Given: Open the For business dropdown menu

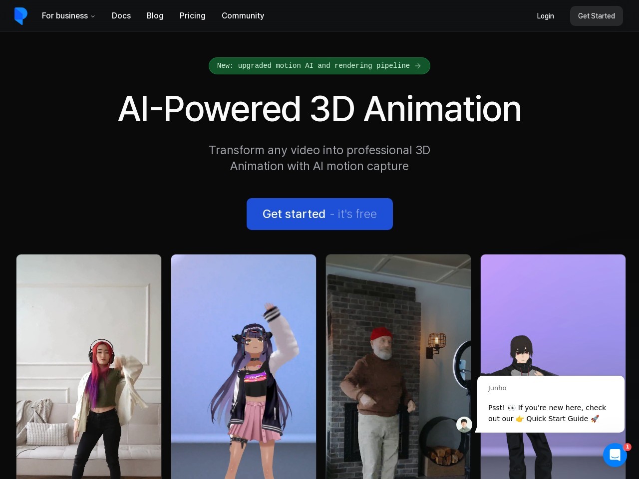Looking at the screenshot, I should click(65, 16).
